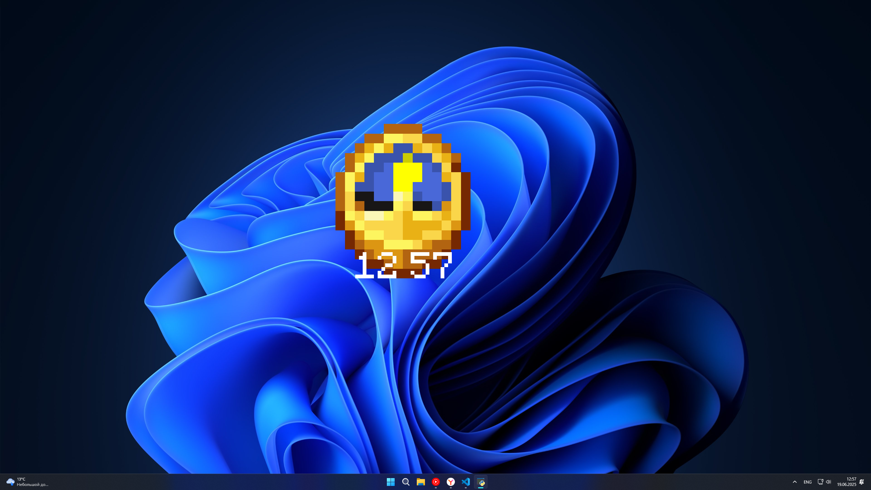Viewport: 871px width, 490px height.
Task: Open the Start menu
Action: click(x=391, y=482)
